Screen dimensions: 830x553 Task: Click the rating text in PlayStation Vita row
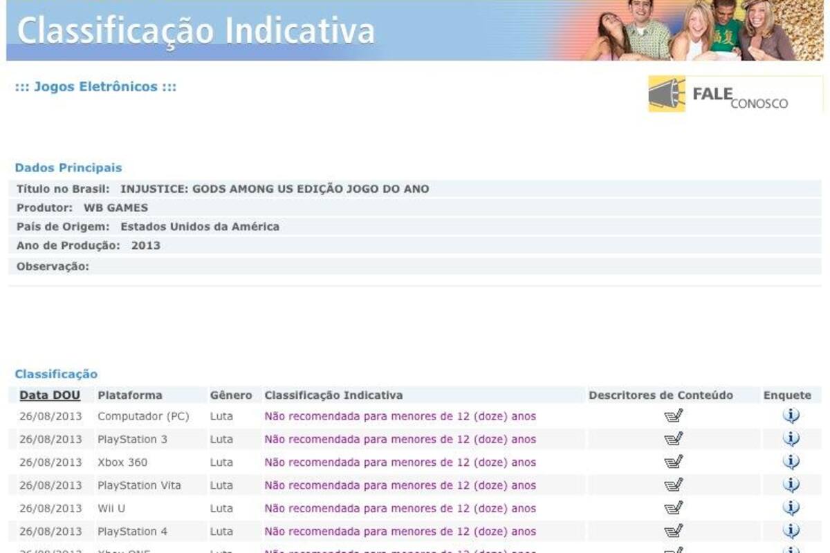point(400,485)
